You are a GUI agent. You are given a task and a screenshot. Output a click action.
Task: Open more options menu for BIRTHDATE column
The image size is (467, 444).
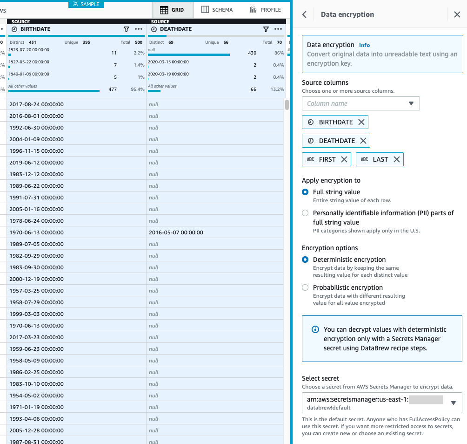139,29
